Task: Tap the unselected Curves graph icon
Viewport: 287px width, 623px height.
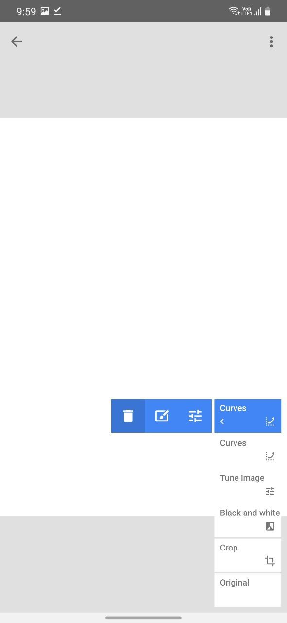Action: pos(270,456)
